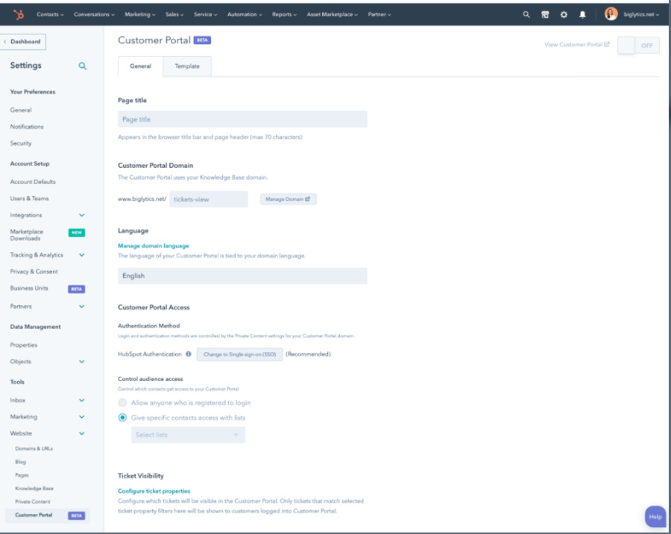Open the Marketing menu in top navigation
This screenshot has width=671, height=534.
tap(140, 15)
